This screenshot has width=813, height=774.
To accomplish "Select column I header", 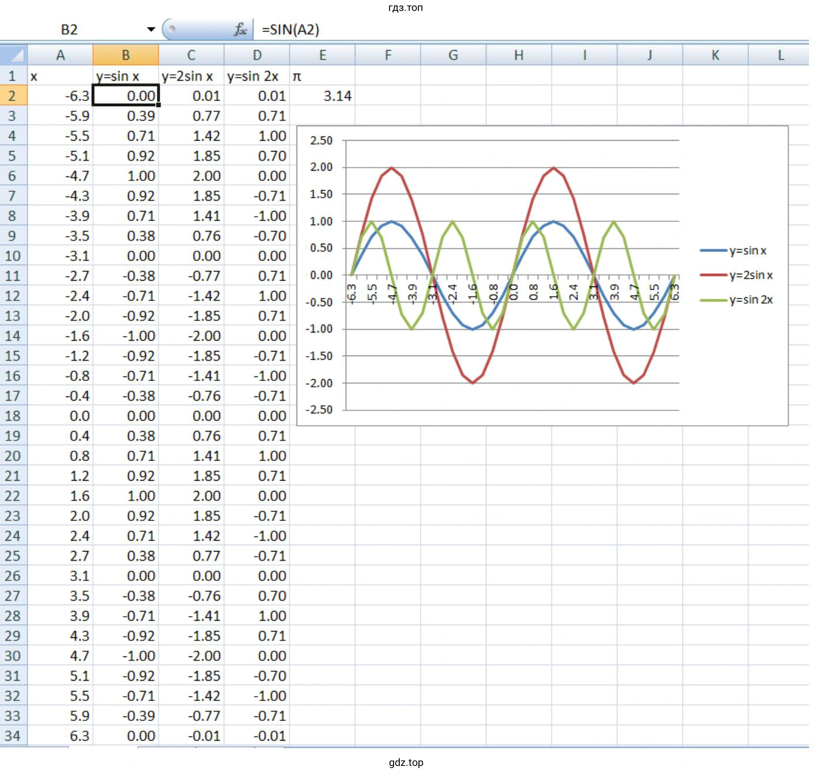I will [x=585, y=55].
